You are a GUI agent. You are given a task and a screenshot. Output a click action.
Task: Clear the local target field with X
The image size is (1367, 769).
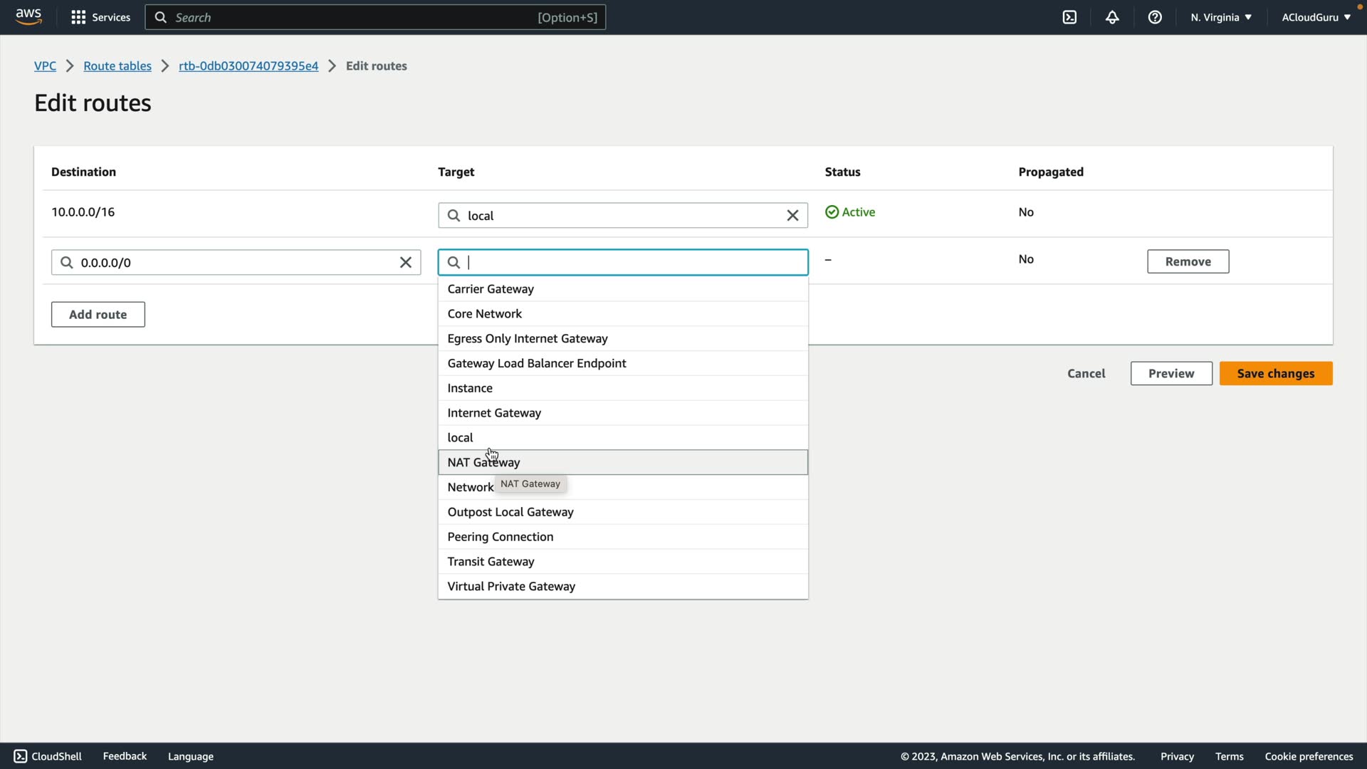(x=792, y=216)
